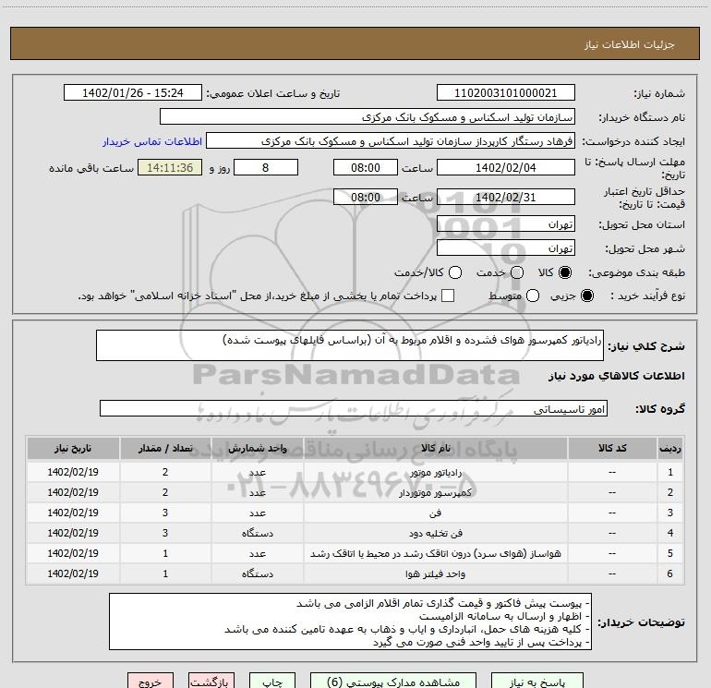Select the فن item name in row 3
The height and width of the screenshot is (688, 711).
click(x=435, y=513)
